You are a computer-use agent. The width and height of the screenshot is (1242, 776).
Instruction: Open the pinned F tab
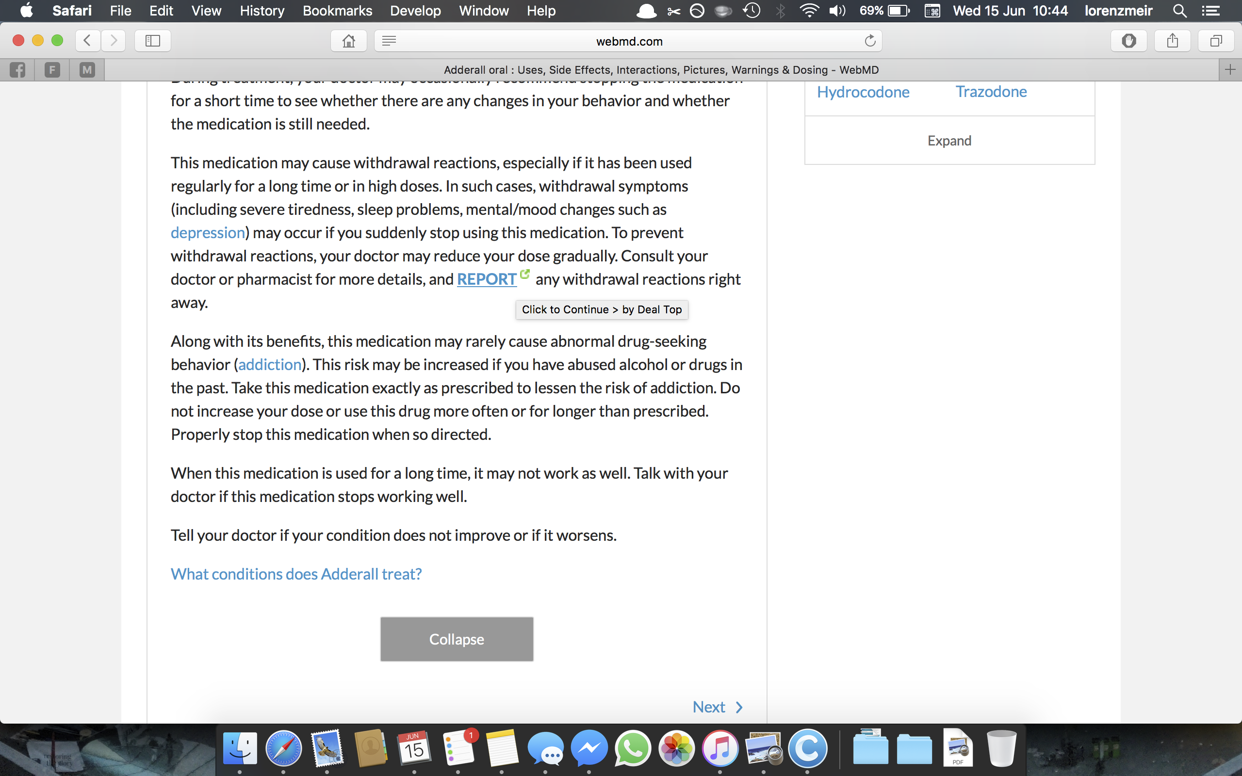pyautogui.click(x=52, y=70)
